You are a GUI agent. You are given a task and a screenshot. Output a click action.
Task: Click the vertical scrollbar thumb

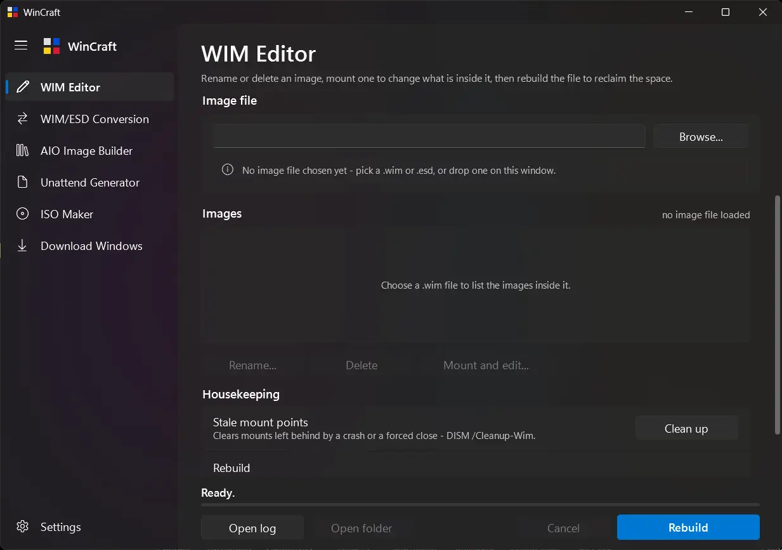click(x=778, y=315)
